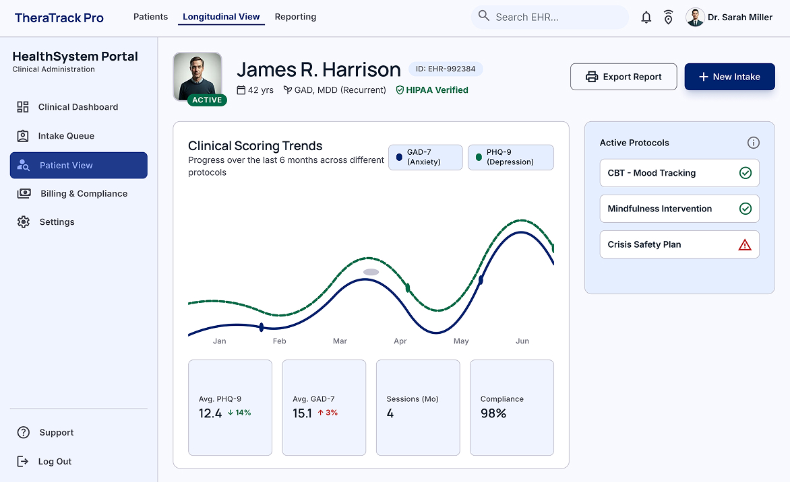The width and height of the screenshot is (790, 482).
Task: Click the Export Report button
Action: (624, 77)
